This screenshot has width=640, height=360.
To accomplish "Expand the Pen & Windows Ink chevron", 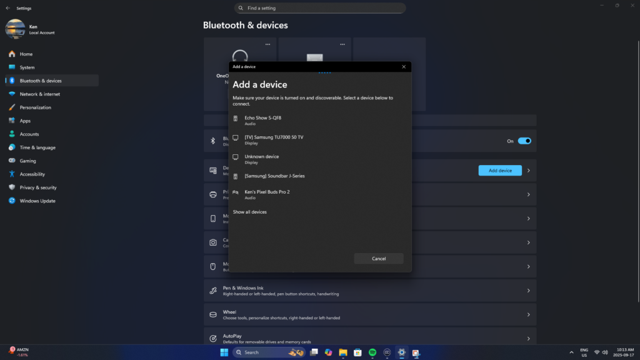I will (528, 291).
